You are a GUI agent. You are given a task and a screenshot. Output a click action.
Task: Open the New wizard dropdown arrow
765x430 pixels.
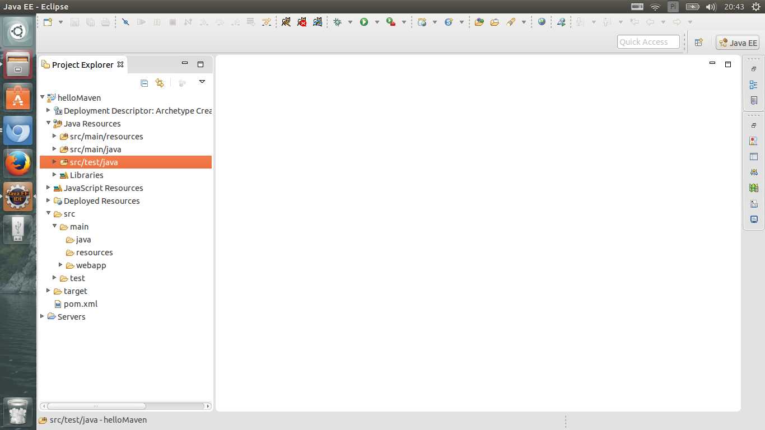pyautogui.click(x=60, y=22)
